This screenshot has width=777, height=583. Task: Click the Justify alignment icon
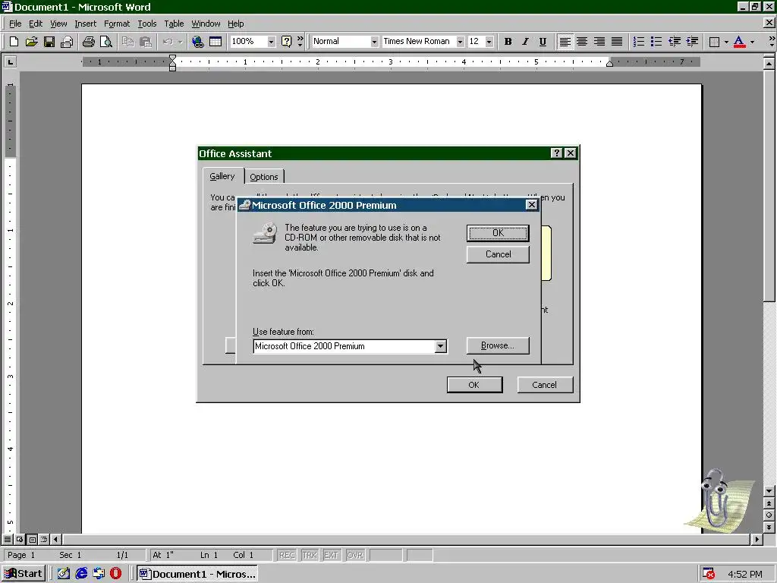[616, 42]
